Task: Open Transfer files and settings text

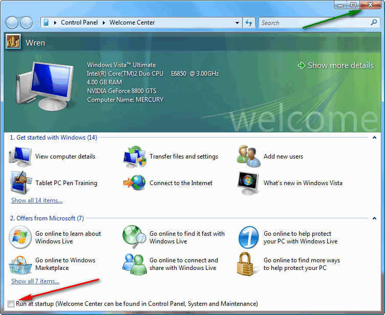Action: pos(184,156)
